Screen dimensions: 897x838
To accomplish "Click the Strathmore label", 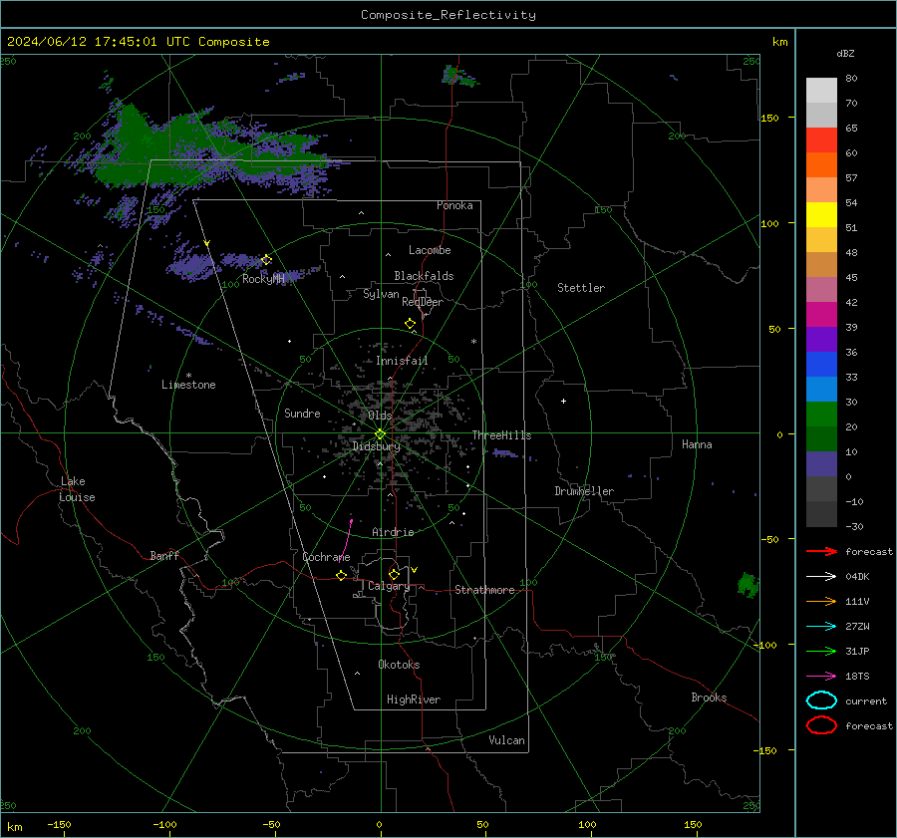I will click(484, 590).
